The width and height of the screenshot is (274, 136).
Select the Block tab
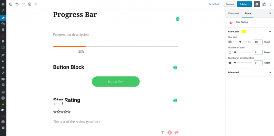[x=248, y=13]
